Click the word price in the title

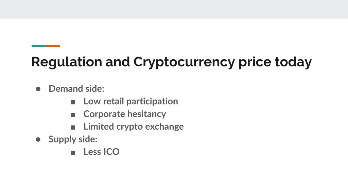(x=255, y=62)
